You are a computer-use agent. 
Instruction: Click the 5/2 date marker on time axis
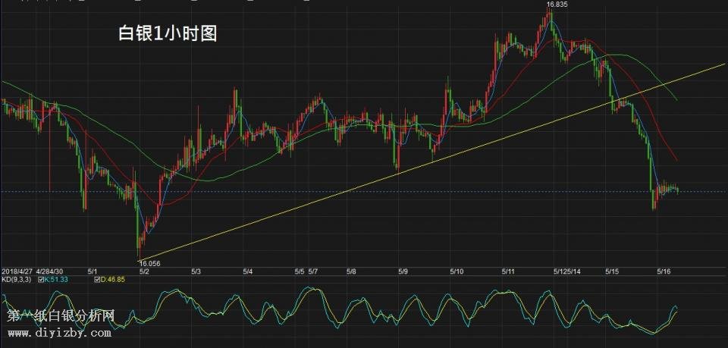144,271
